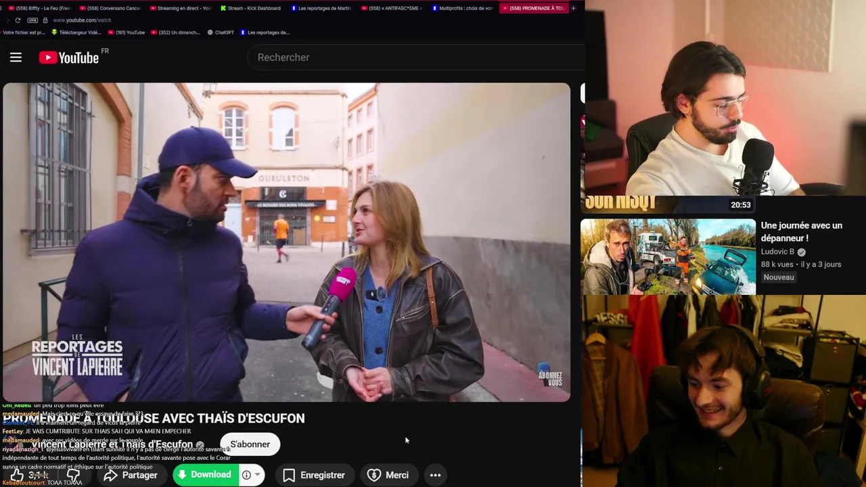
Task: Open the 'Téléchargeur Vidé...' bookmark
Action: 76,32
